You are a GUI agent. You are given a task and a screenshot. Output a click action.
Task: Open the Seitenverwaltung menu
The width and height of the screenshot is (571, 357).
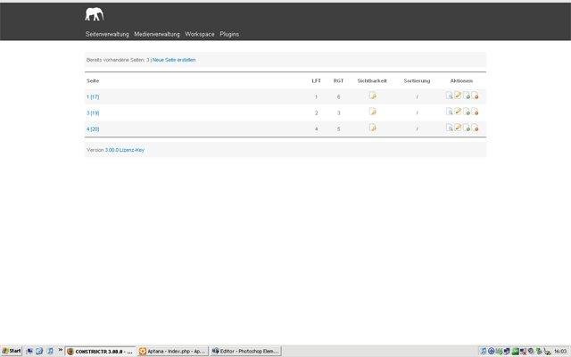tap(107, 34)
